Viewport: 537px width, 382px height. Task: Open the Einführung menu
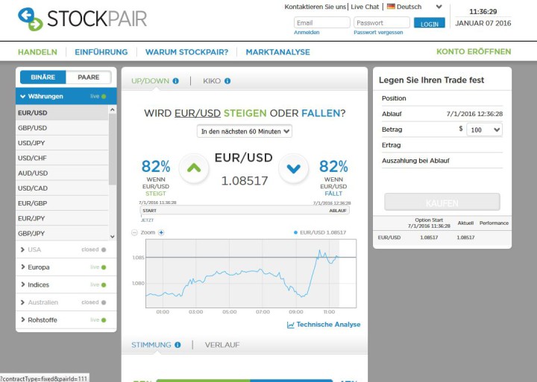pos(101,52)
